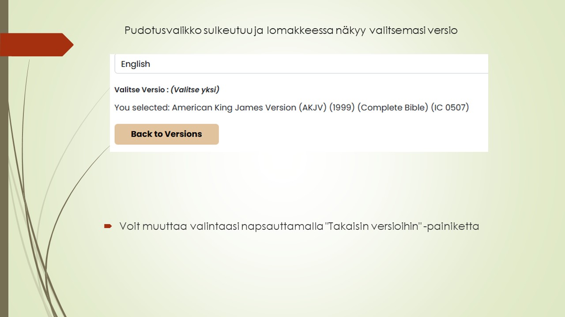Click the (AKJV) abbreviation

point(312,107)
